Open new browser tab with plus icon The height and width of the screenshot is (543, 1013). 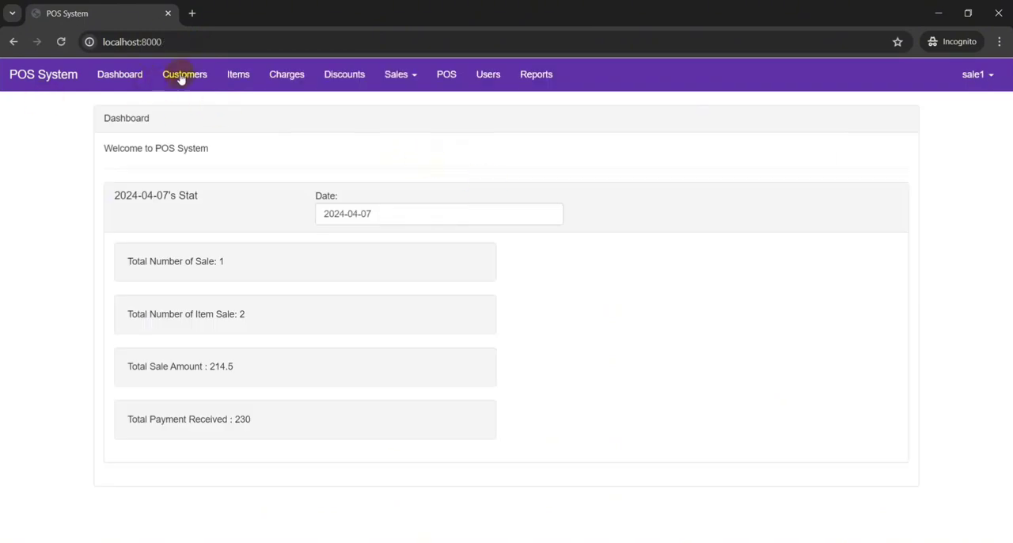click(192, 13)
